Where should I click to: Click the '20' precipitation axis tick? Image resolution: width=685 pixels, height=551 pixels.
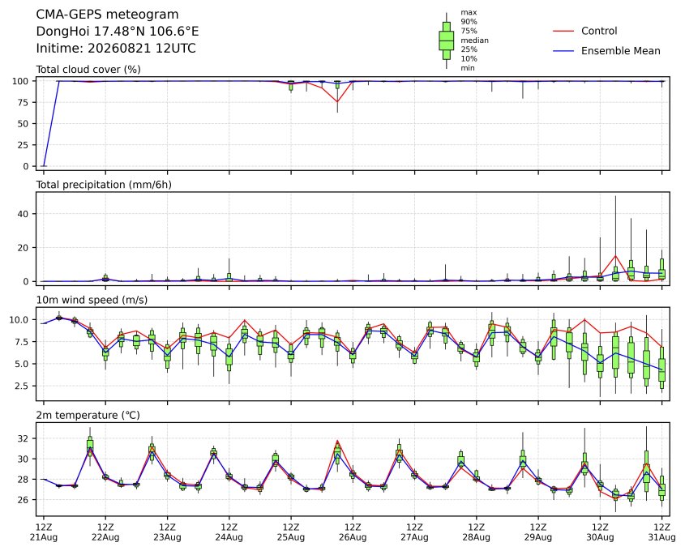coord(24,248)
